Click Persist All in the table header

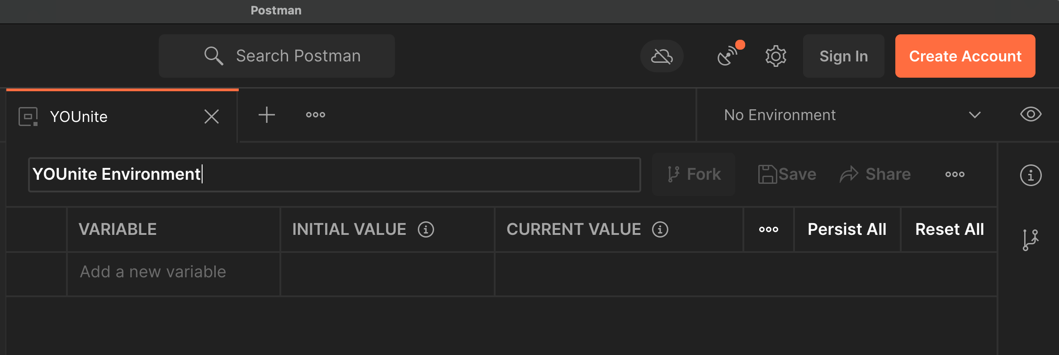coord(847,229)
